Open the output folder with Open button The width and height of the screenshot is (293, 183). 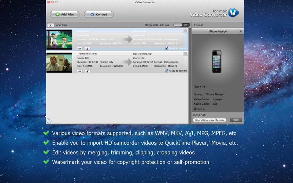tap(236, 120)
